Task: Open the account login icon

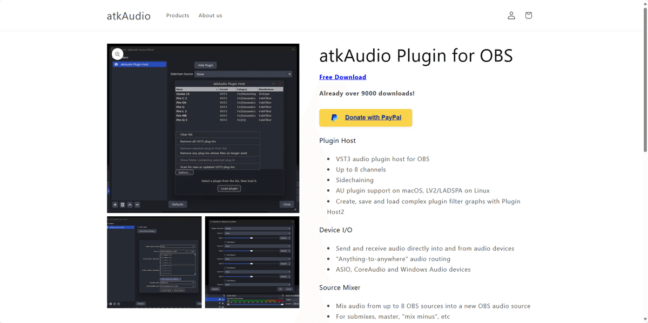Action: tap(511, 15)
